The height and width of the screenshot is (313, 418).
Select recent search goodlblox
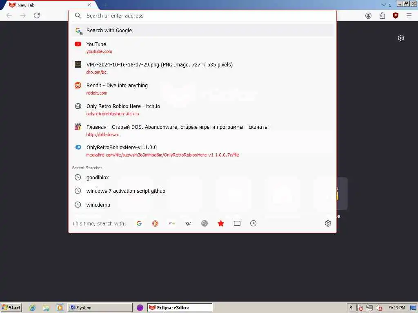click(202, 177)
